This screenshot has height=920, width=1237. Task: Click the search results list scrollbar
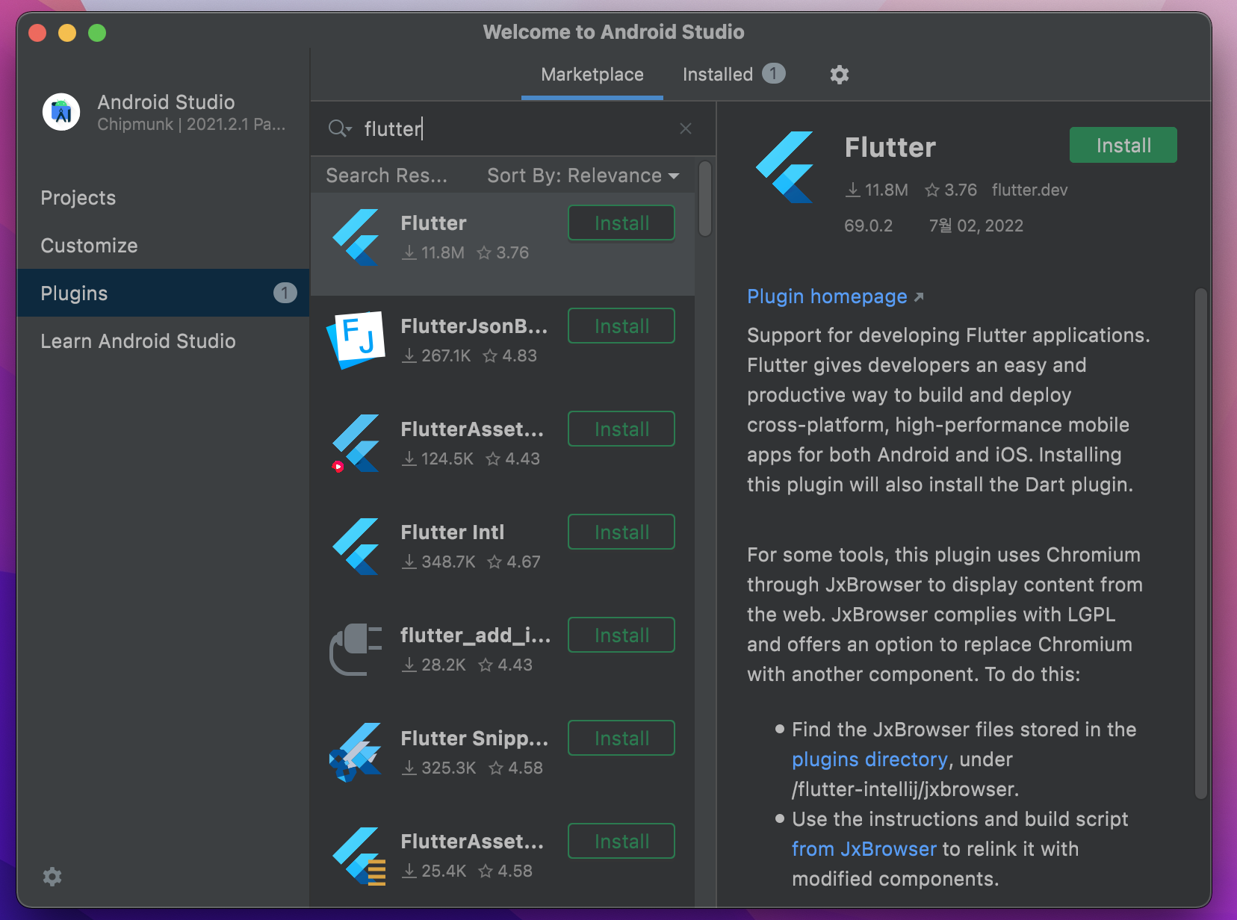coord(705,199)
